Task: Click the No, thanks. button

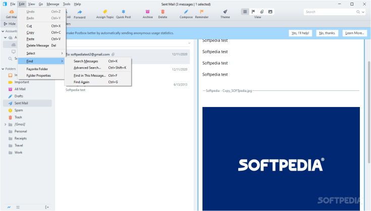Action: tap(327, 33)
